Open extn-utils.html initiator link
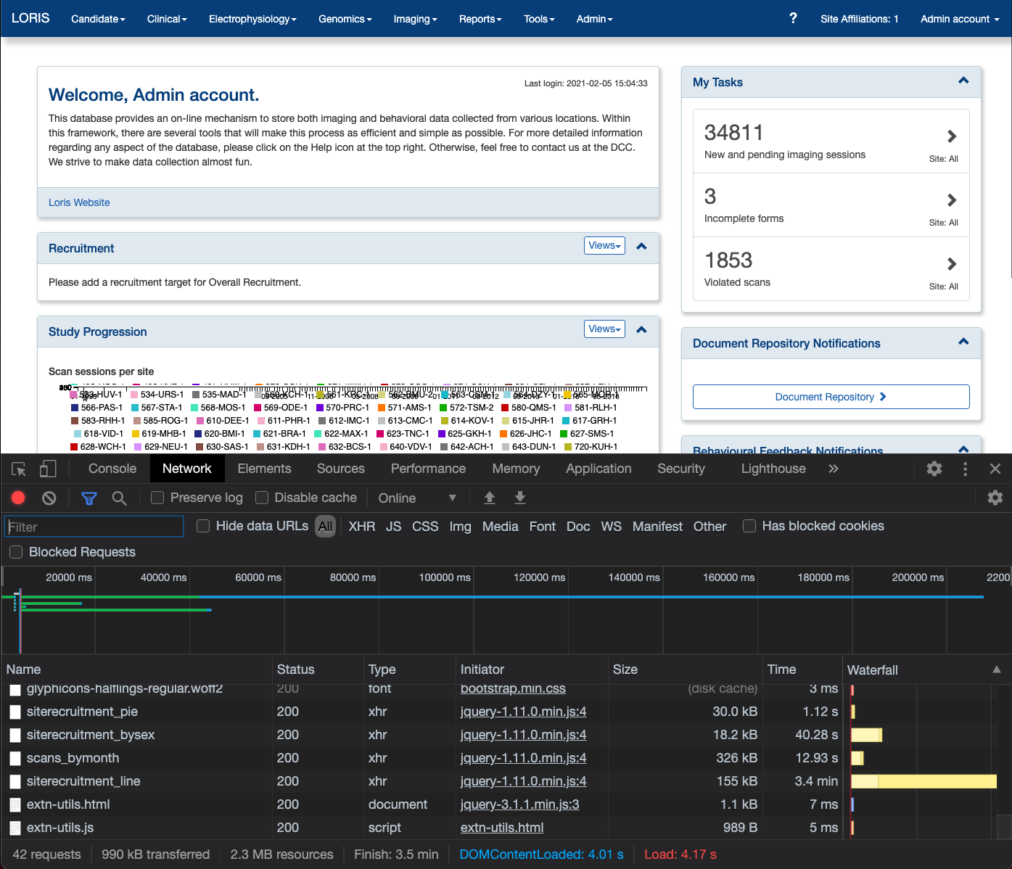The width and height of the screenshot is (1012, 869). (x=502, y=828)
